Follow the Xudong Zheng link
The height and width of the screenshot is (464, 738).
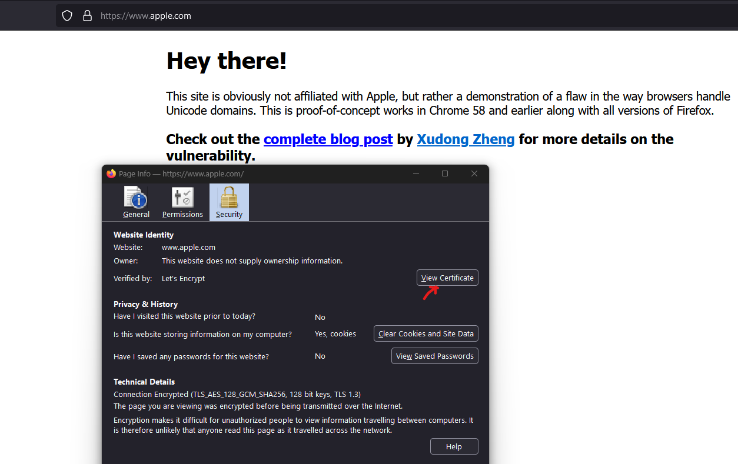pyautogui.click(x=466, y=139)
